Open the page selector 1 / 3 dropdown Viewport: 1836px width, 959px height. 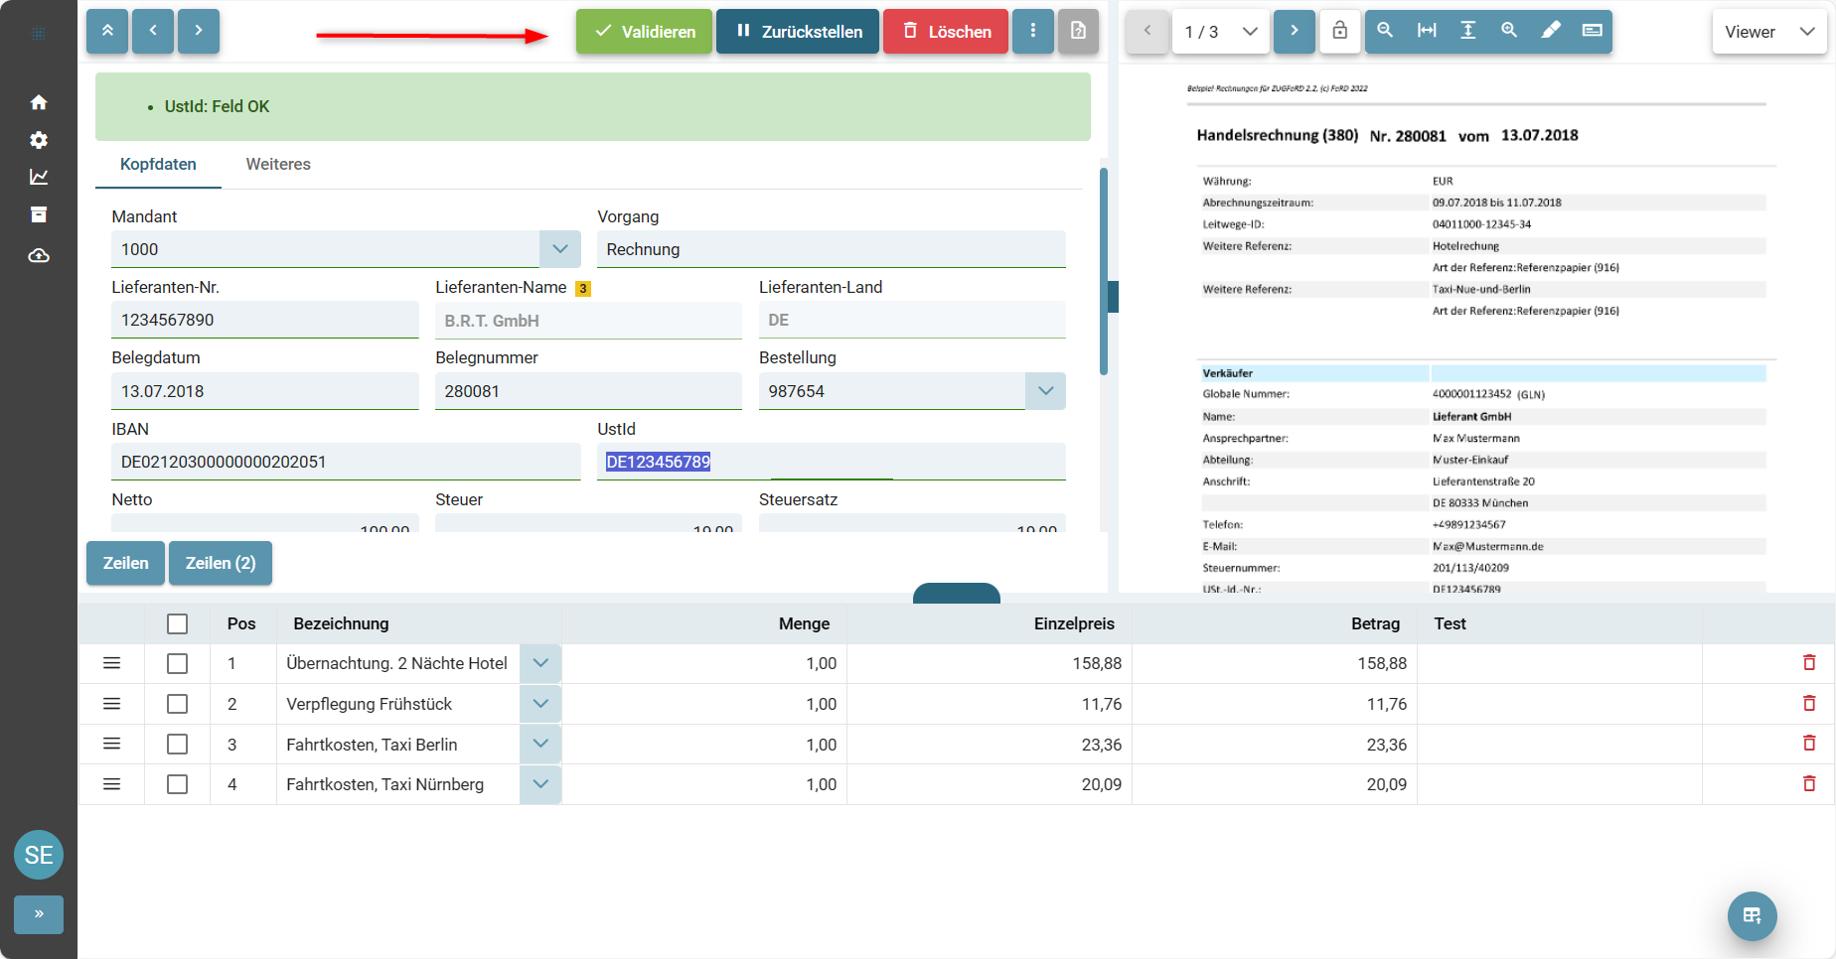click(1221, 32)
